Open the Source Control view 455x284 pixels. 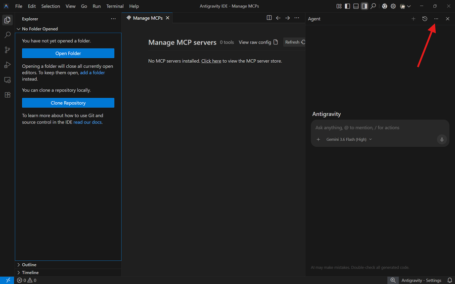pyautogui.click(x=7, y=50)
